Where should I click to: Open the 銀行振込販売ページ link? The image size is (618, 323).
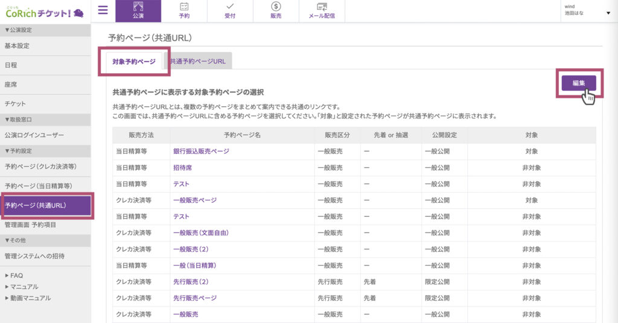click(x=201, y=152)
